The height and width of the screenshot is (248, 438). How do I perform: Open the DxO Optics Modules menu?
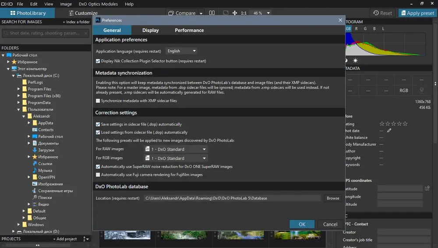pyautogui.click(x=98, y=4)
